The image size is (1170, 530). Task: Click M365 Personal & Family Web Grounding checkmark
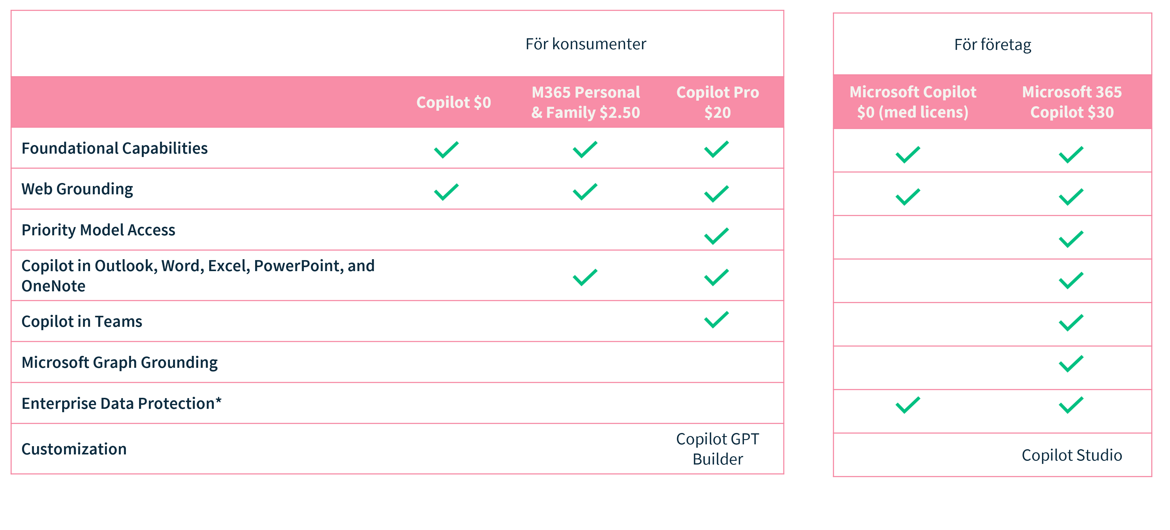(x=585, y=192)
